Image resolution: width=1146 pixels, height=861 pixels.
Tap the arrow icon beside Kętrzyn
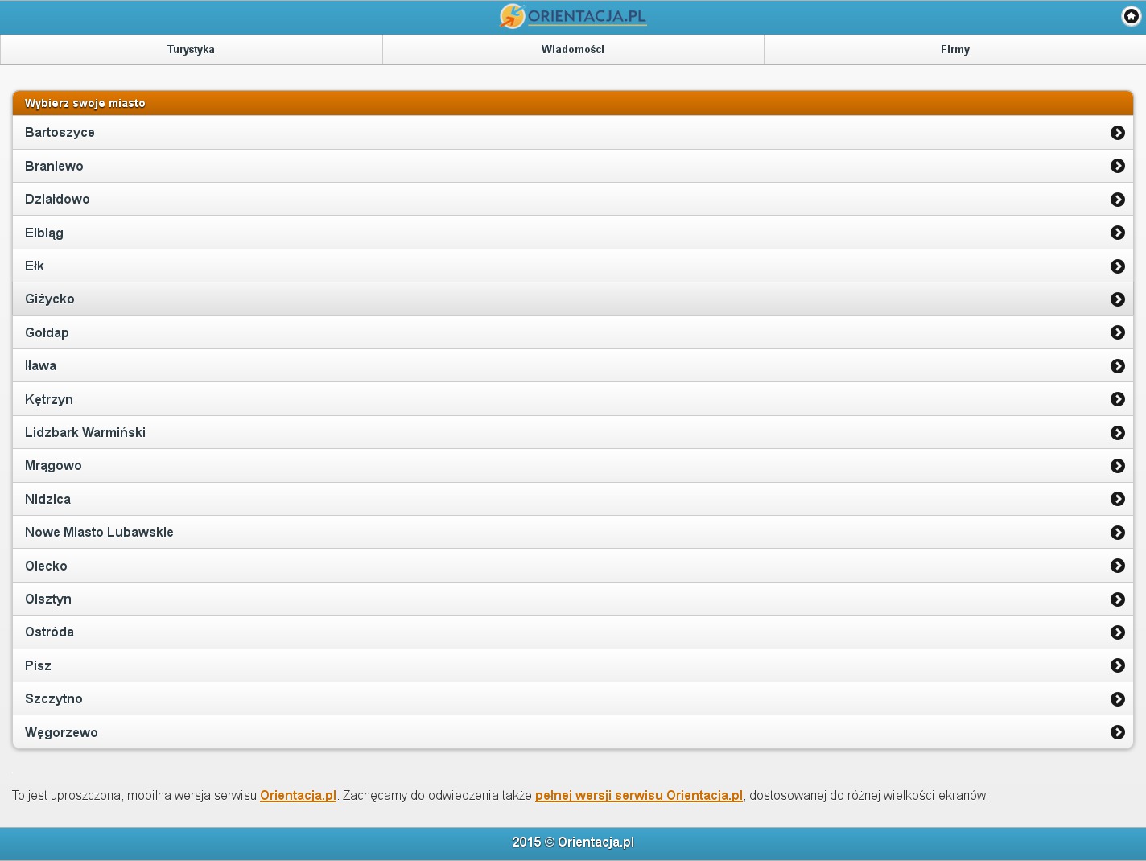pos(1117,399)
